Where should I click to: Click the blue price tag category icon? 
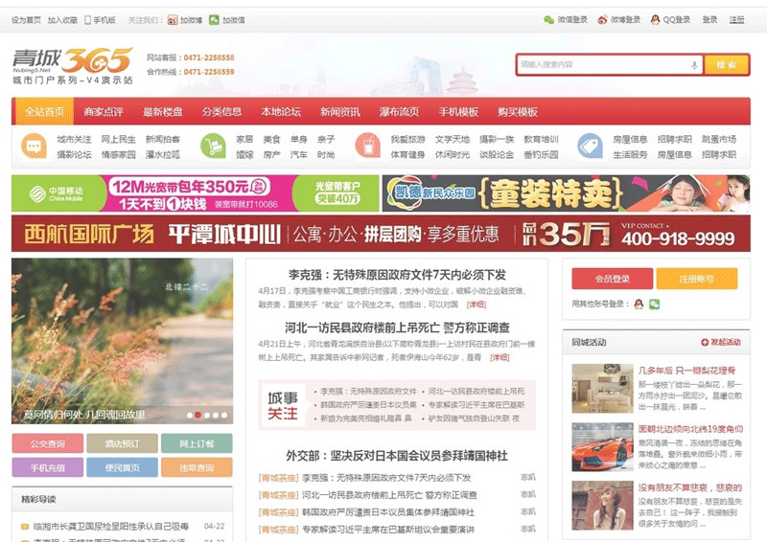point(590,147)
